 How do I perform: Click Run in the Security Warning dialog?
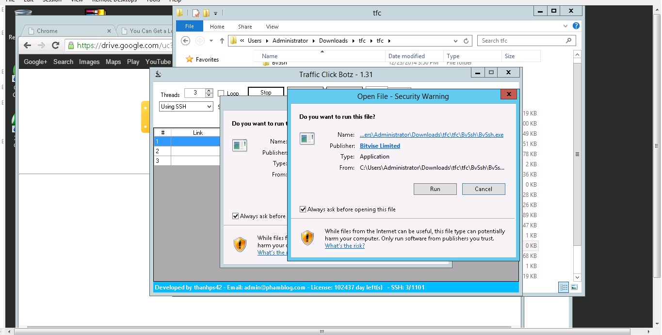(x=435, y=189)
